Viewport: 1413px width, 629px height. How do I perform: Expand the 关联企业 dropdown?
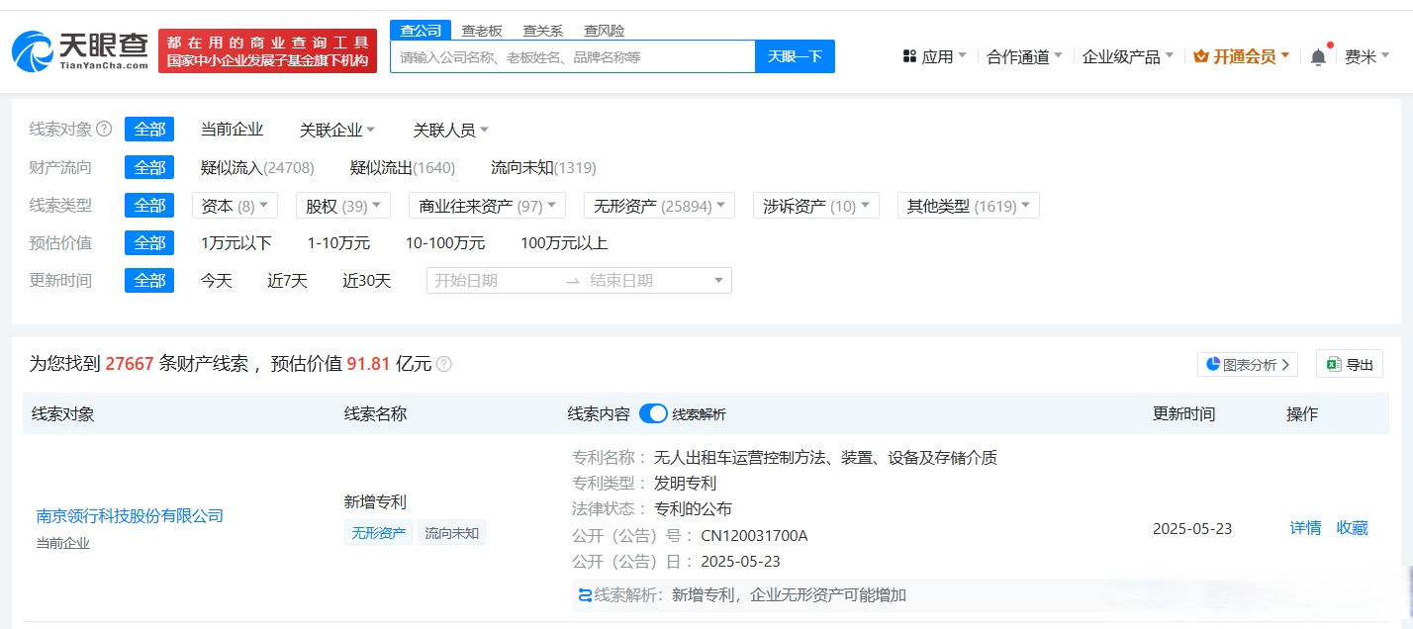tap(336, 129)
